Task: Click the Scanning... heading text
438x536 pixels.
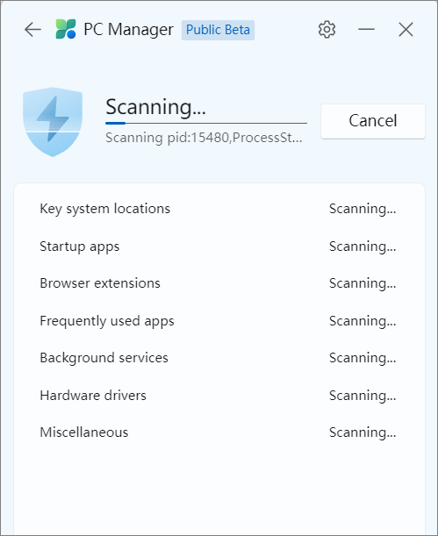Action: tap(155, 107)
